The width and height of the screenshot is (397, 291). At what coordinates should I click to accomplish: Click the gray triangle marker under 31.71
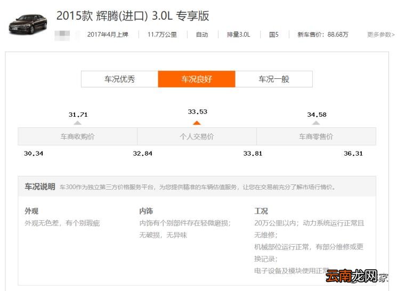pyautogui.click(x=77, y=123)
